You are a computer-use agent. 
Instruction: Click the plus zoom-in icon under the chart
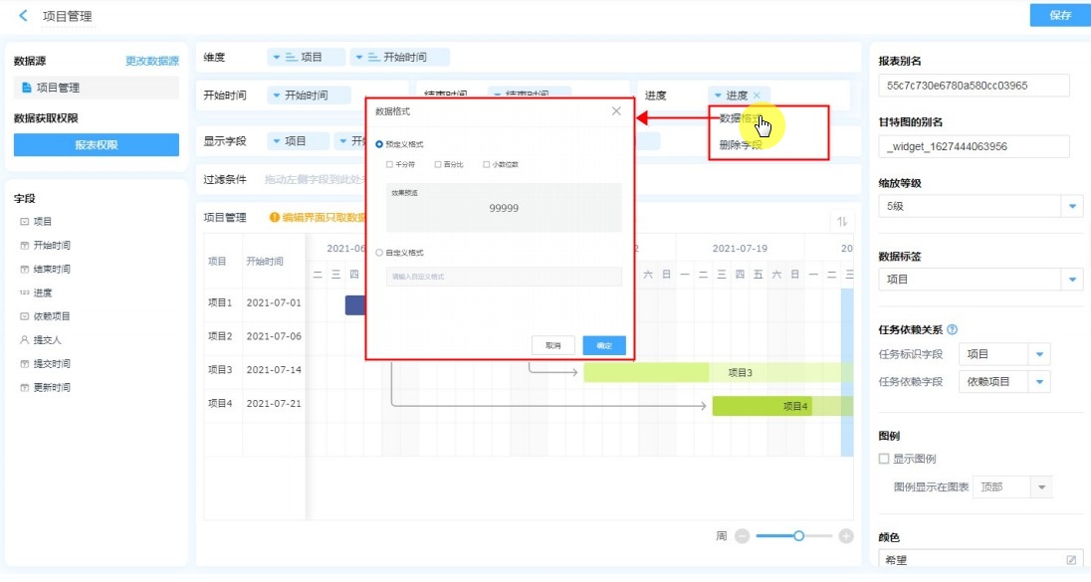846,536
